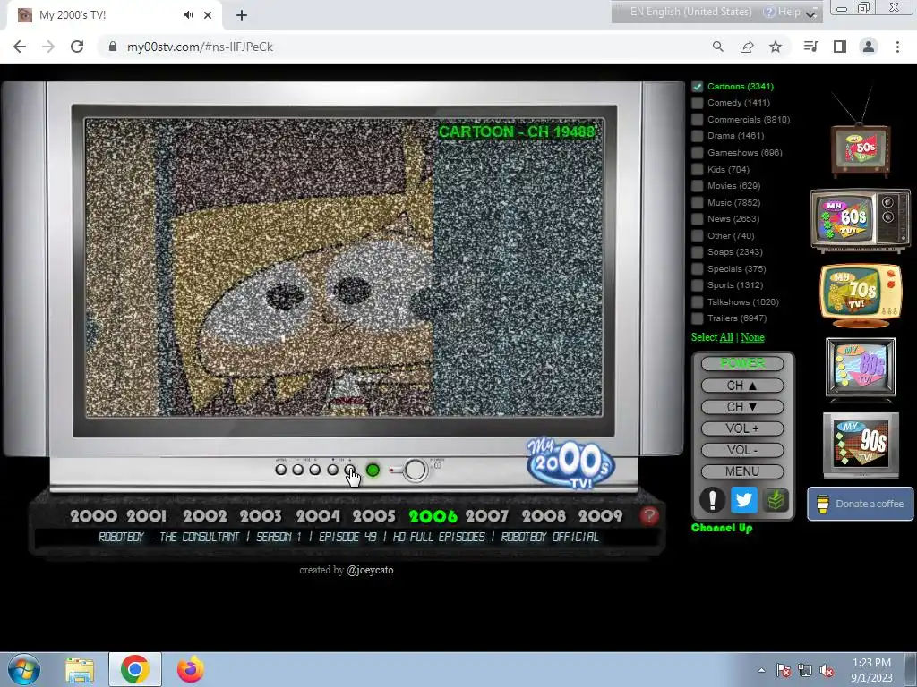Click the CH down button on remote
This screenshot has height=687, width=917.
pos(742,407)
